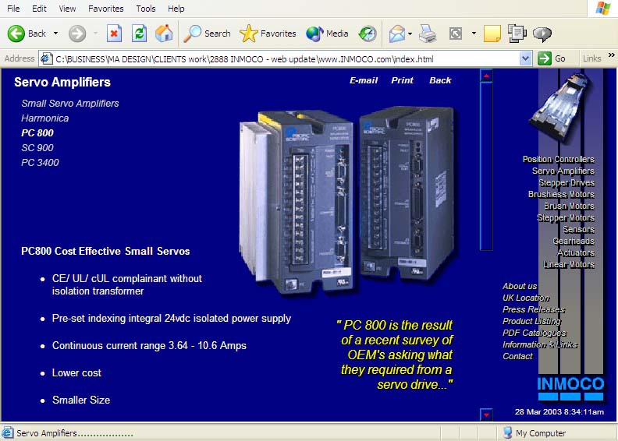
Task: Open Position Controllers category
Action: (558, 159)
